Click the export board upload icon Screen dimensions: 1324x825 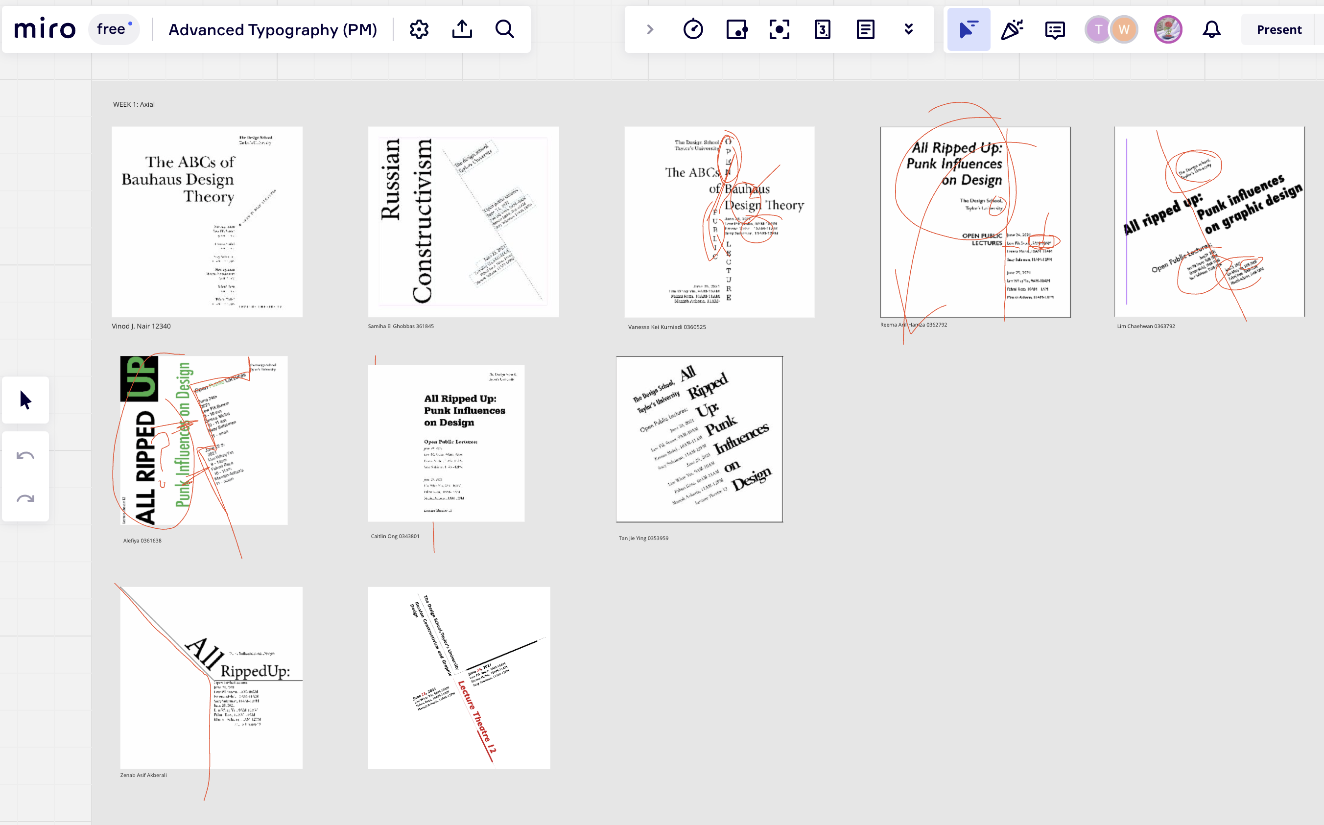tap(462, 29)
